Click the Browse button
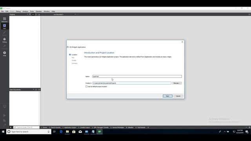This screenshot has height=141, width=251. pos(177,83)
